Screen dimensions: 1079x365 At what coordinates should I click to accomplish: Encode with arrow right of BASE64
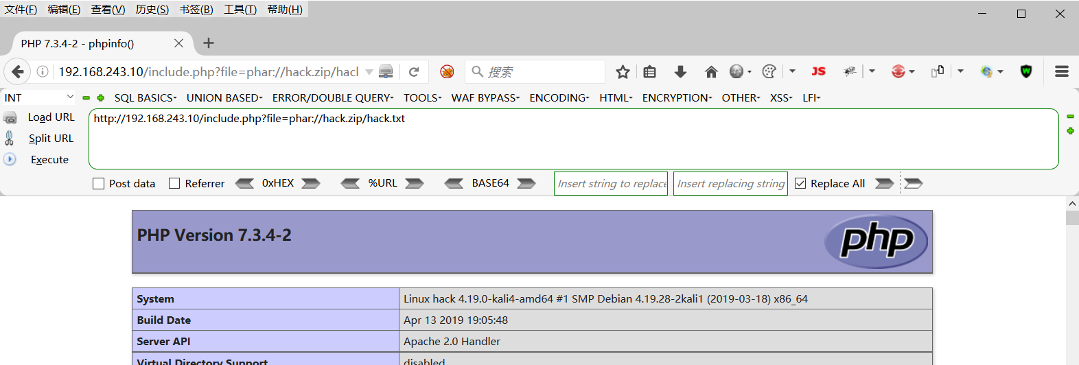526,183
